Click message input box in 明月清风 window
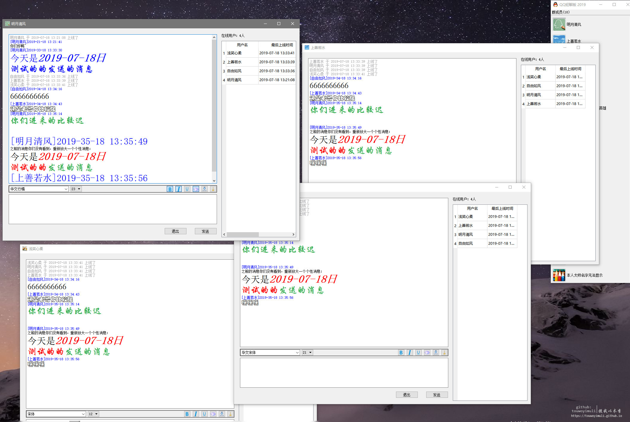The height and width of the screenshot is (422, 630). (113, 209)
